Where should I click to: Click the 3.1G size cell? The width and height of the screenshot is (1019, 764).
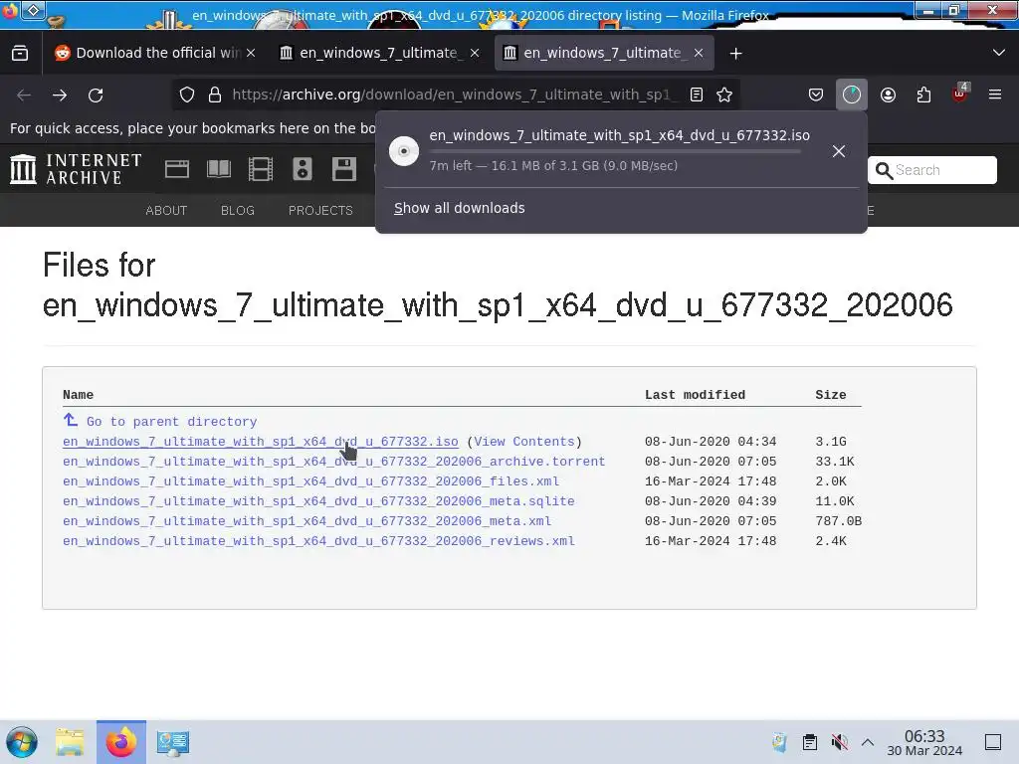point(831,442)
